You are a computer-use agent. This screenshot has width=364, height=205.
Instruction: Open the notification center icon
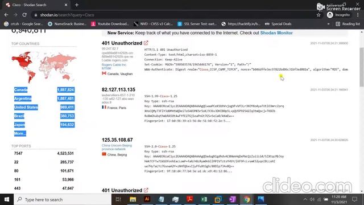[x=354, y=199]
